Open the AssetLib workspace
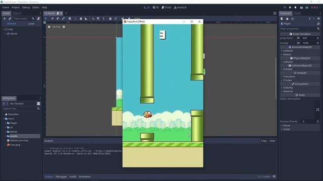The image size is (323, 181). pyautogui.click(x=180, y=8)
